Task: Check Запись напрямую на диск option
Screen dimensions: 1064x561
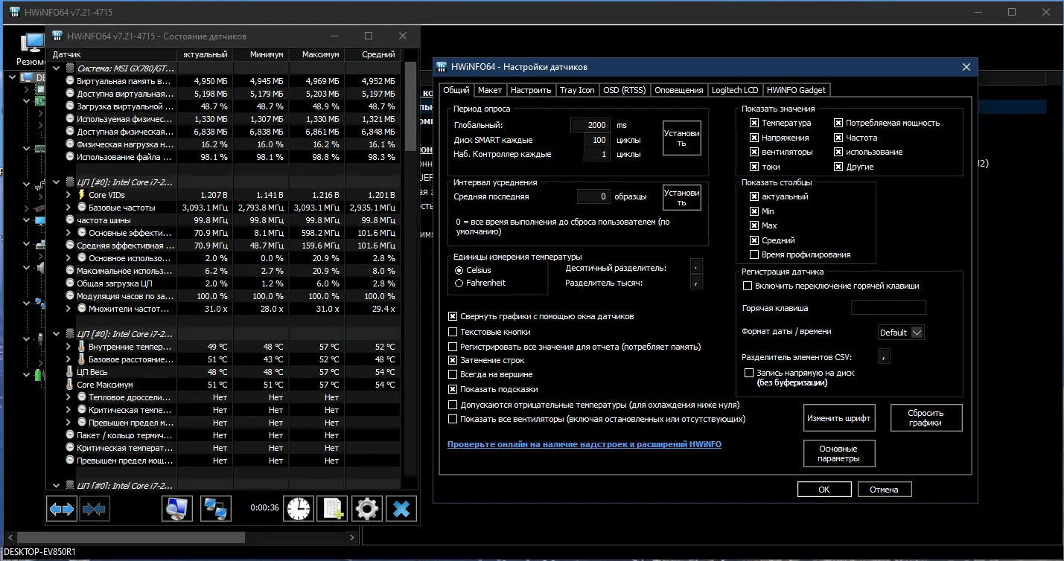Action: coord(749,373)
